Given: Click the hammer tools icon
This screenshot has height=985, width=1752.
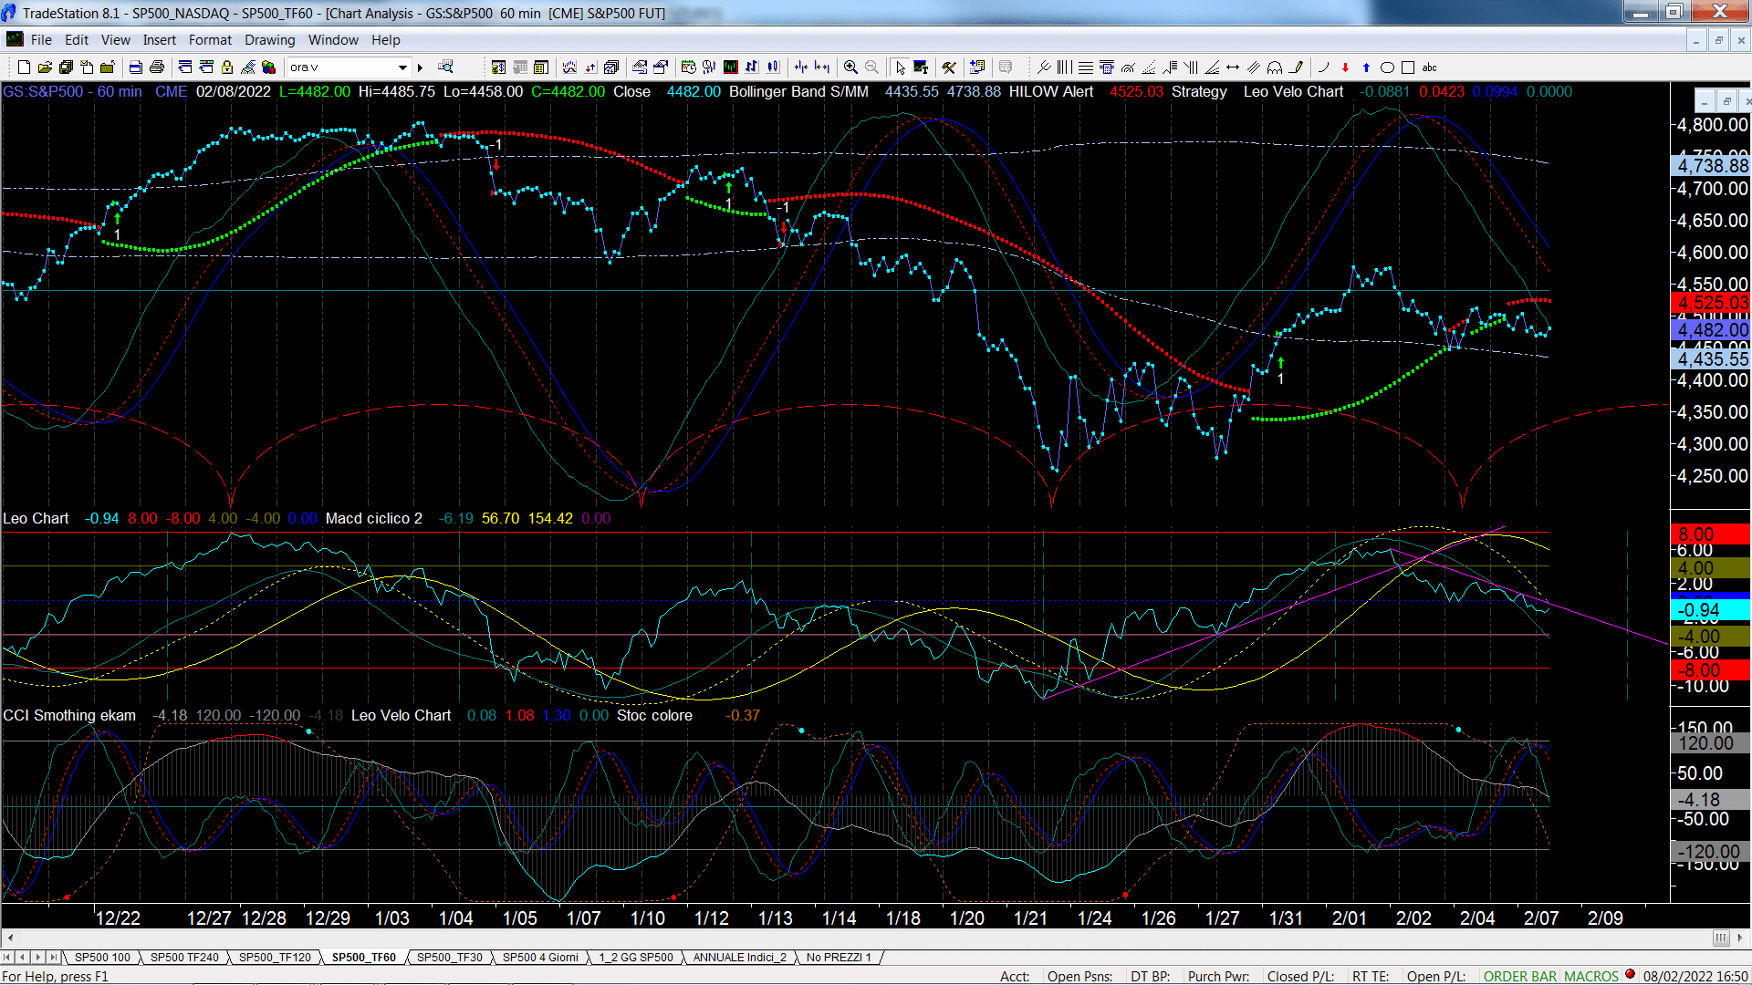Looking at the screenshot, I should click(x=949, y=67).
